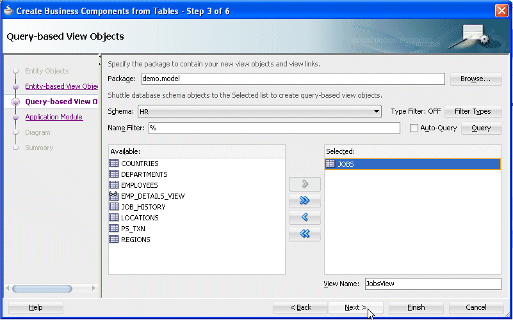Select JOB_HISTORY in Available list
Viewport: 513px width, 320px height.
tap(143, 207)
